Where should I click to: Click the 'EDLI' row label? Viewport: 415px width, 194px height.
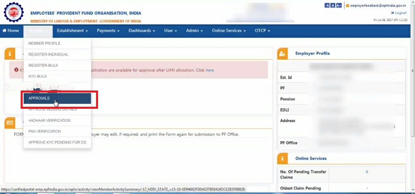coord(285,110)
